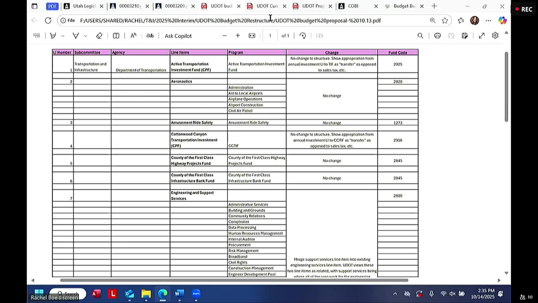Click the page number input field
Screen dimensions: 538x303
270,36
